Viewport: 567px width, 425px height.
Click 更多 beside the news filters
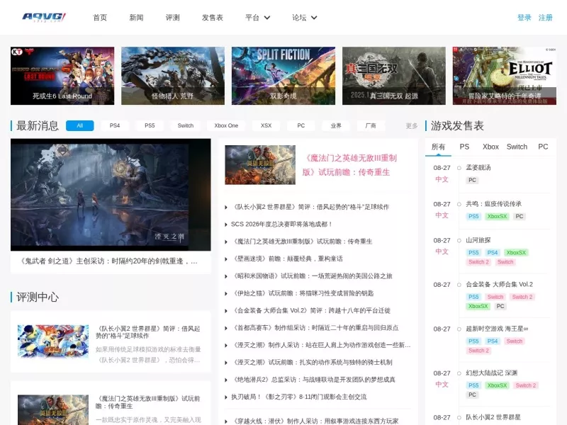point(412,126)
